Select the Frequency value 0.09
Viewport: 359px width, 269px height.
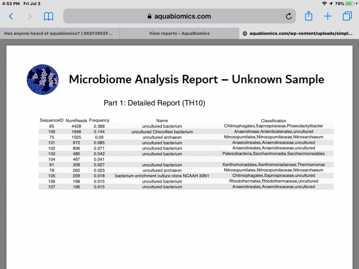(99, 137)
